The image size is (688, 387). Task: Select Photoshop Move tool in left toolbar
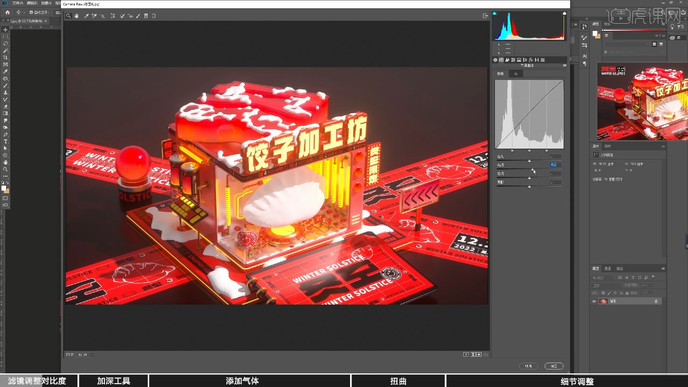pyautogui.click(x=5, y=29)
